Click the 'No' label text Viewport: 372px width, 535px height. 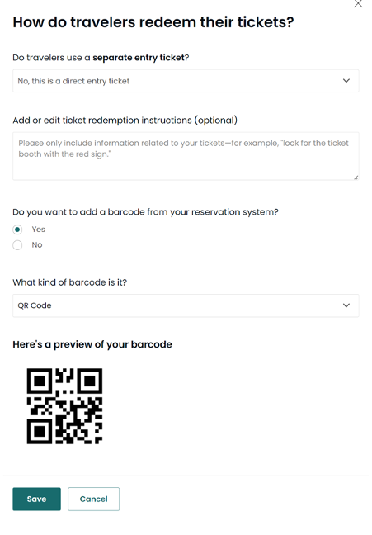coord(37,245)
